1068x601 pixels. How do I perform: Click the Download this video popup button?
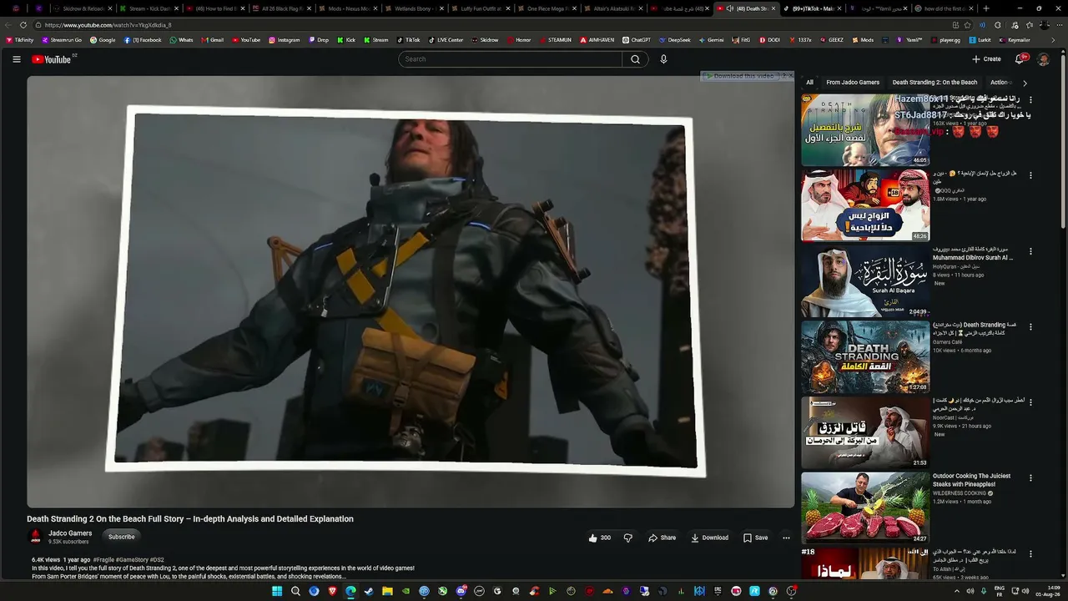[x=739, y=76]
